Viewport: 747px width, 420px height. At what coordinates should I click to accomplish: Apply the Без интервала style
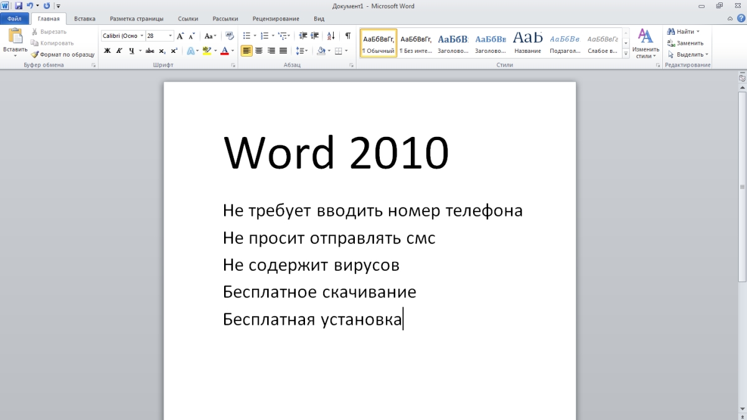click(416, 43)
